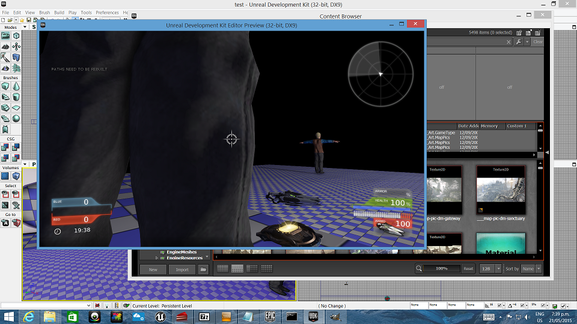Create Curved Staircase brush

pos(5,97)
